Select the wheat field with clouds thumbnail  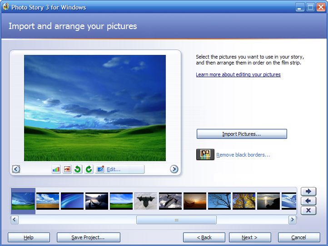pyautogui.click(x=48, y=201)
